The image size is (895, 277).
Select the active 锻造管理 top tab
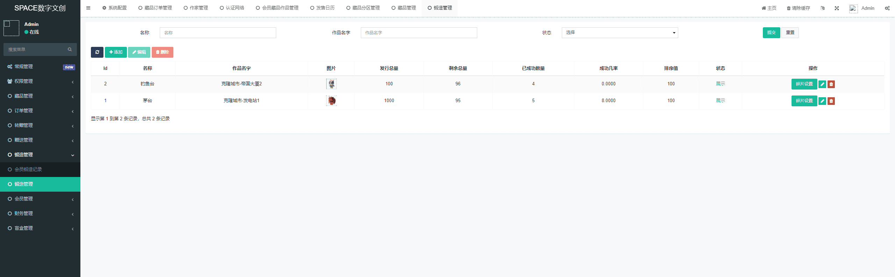tap(440, 8)
